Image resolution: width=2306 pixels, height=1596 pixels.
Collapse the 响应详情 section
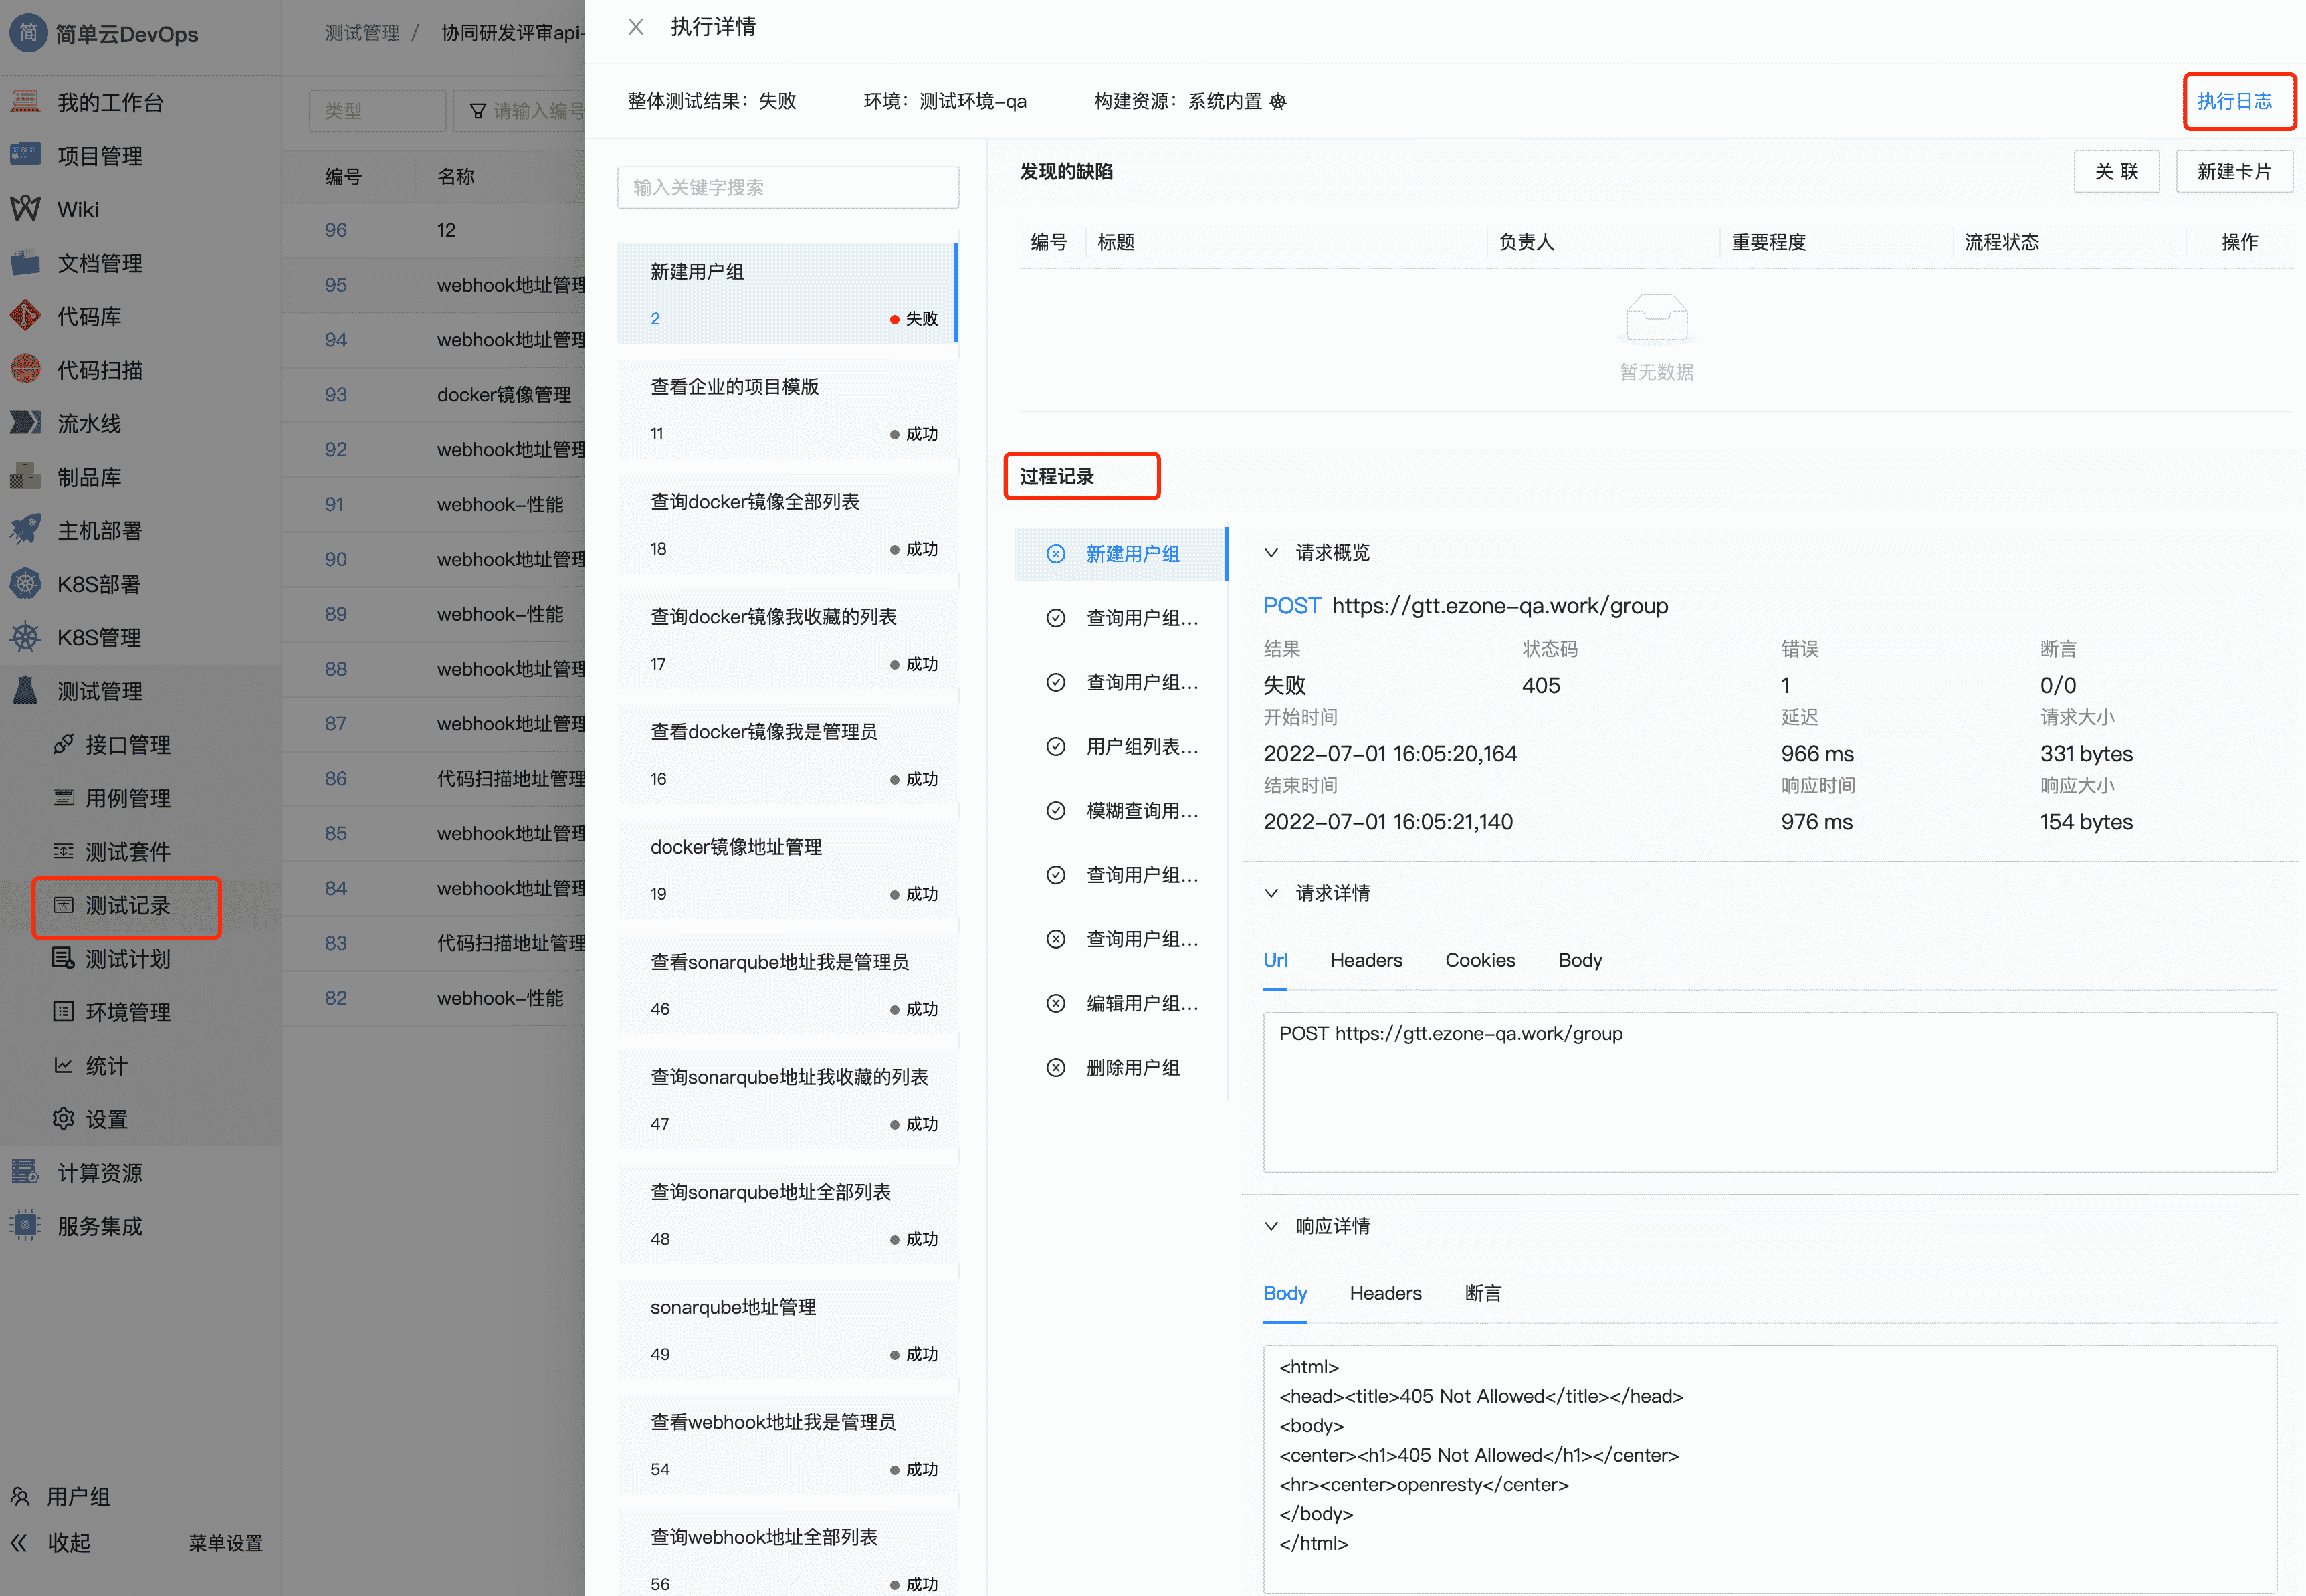1271,1226
